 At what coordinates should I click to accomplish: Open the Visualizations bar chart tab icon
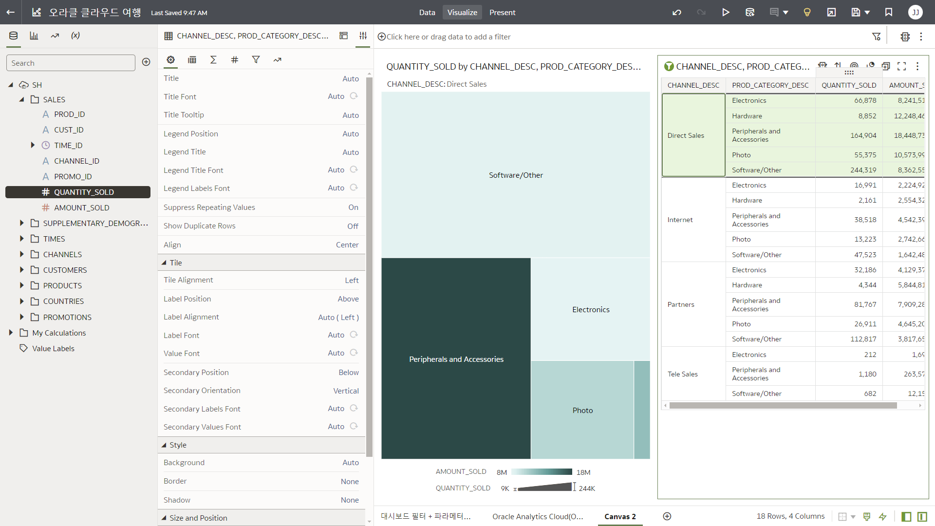coord(34,36)
